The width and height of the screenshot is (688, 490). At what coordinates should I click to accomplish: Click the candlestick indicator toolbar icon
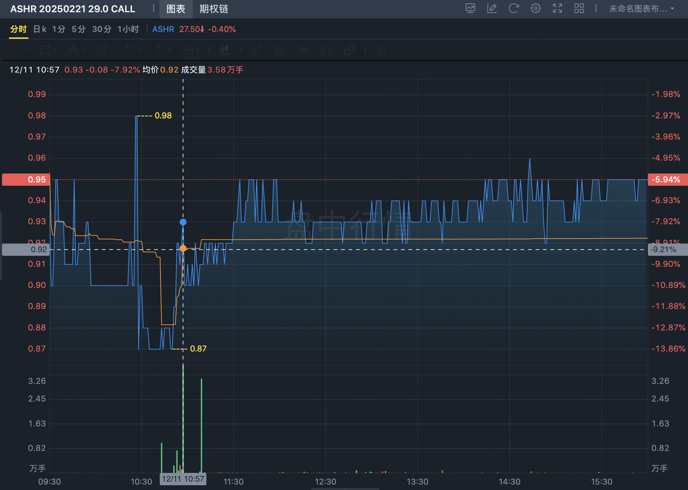pyautogui.click(x=225, y=50)
